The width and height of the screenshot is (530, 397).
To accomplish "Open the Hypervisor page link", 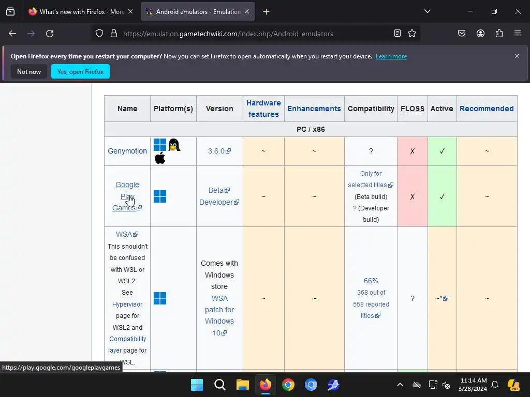I will 127,304.
